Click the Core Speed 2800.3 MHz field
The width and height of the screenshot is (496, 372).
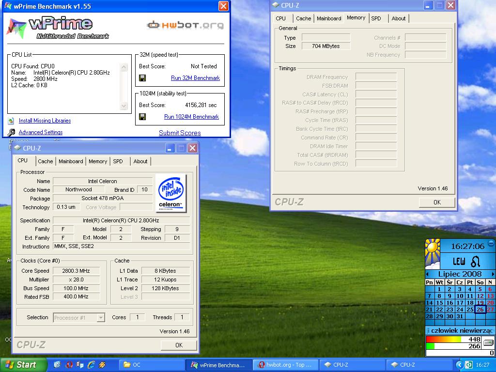tap(76, 271)
